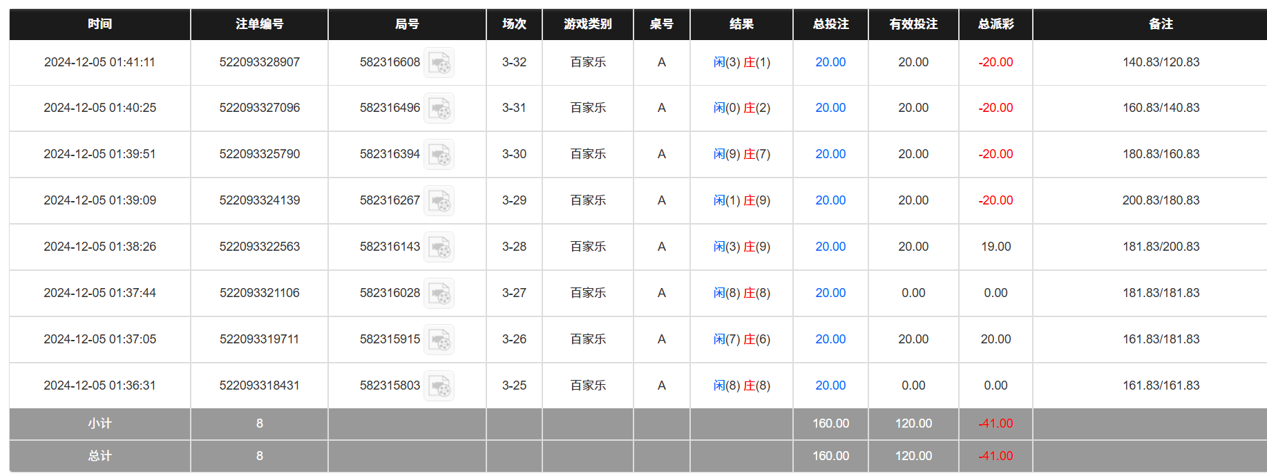The image size is (1267, 476).
Task: Click the 注单编号 column header
Action: point(259,24)
